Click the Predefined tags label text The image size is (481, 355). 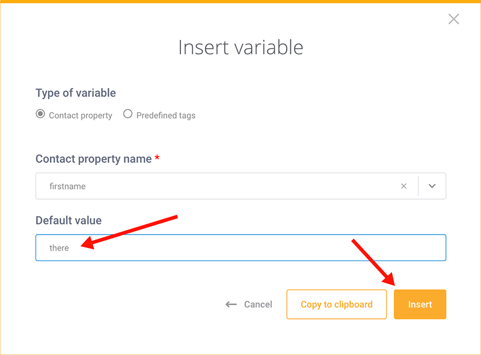click(166, 116)
